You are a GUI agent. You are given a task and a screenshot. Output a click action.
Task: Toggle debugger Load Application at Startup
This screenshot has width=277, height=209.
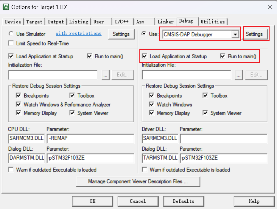[144, 56]
